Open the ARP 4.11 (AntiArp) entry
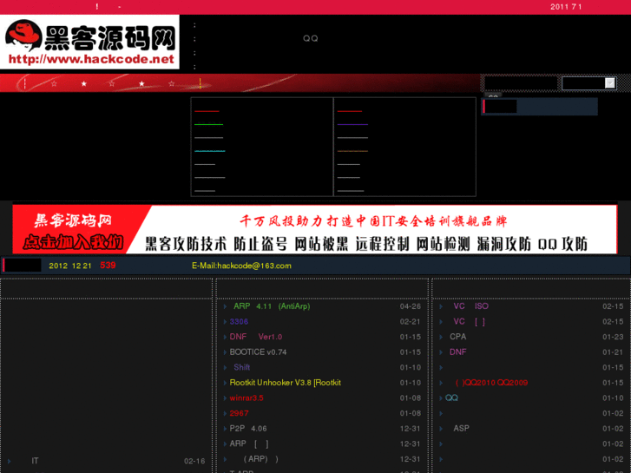Screen dimensions: 631x473 coord(272,306)
